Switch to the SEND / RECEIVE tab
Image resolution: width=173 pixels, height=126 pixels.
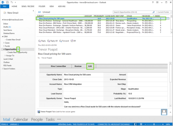28,7
